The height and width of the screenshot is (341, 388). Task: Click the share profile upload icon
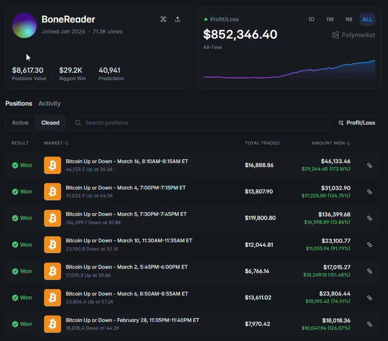pos(178,19)
